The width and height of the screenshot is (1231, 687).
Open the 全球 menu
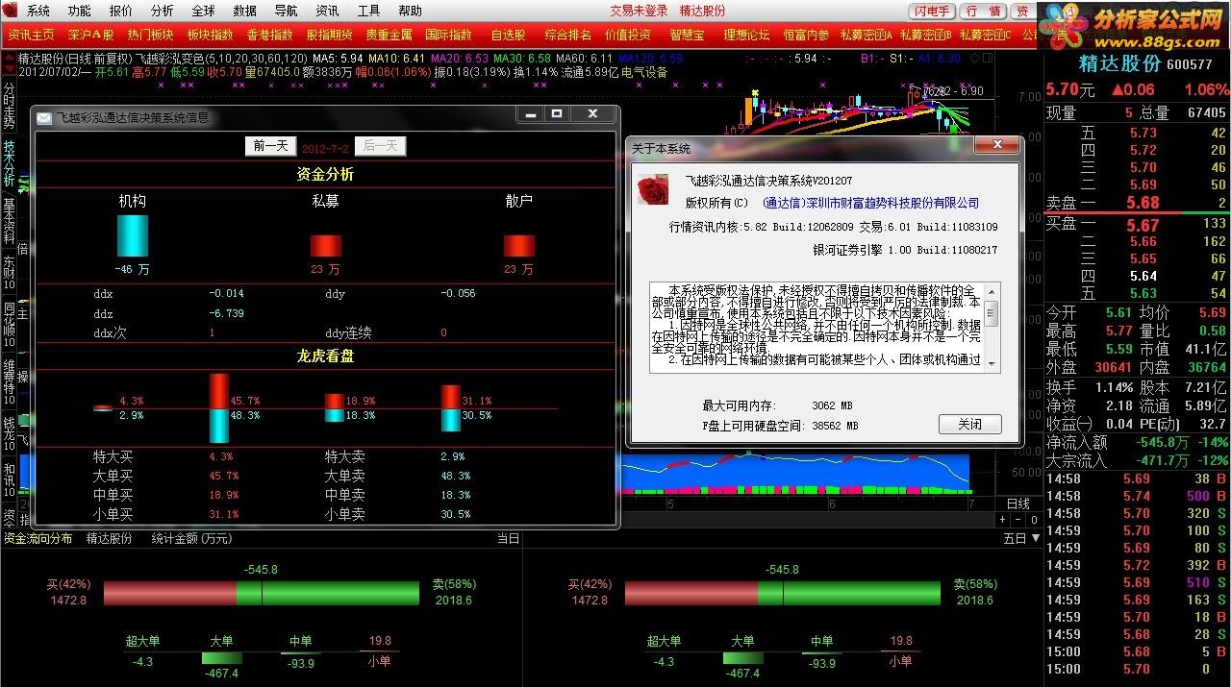(204, 12)
